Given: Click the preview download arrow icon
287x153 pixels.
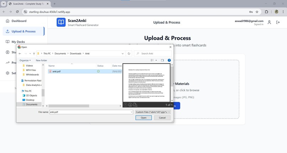Looking at the screenshot, I should 130,105.
